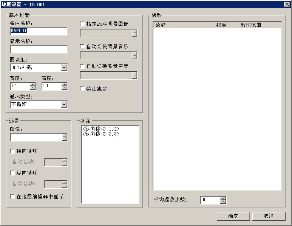Increase 高度 with up arrow
292x226 pixels.
65,84
